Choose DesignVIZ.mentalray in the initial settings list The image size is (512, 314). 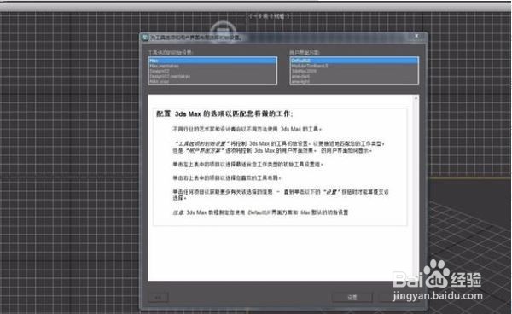click(212, 77)
